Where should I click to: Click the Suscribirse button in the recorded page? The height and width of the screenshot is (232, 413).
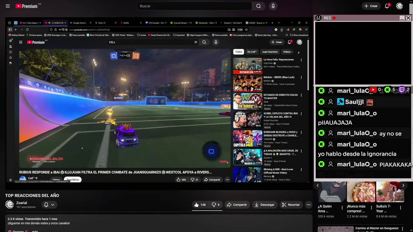click(x=73, y=180)
